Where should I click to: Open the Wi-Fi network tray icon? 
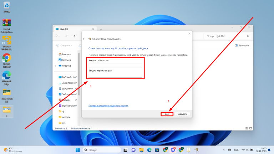(x=243, y=150)
